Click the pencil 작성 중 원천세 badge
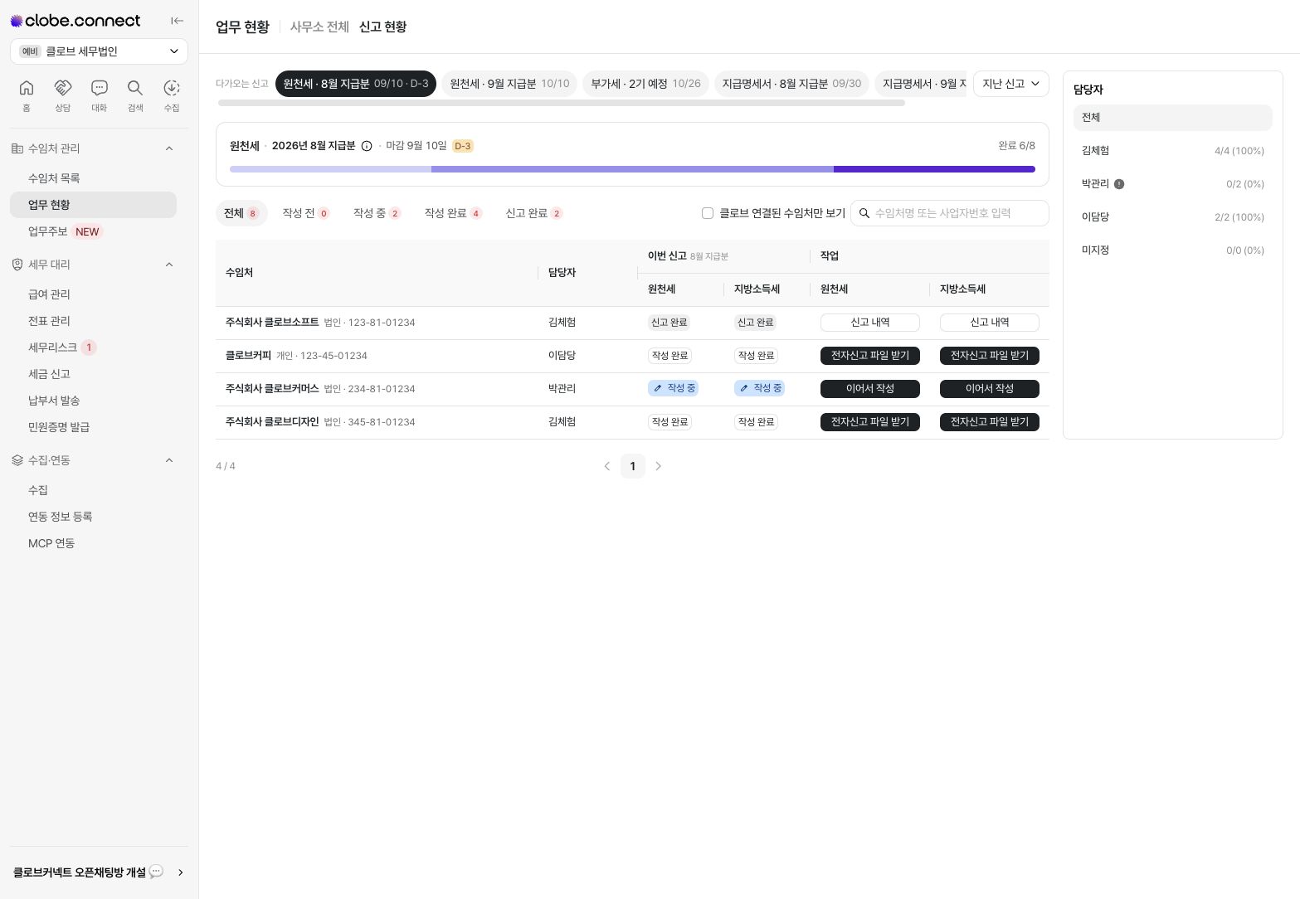Image resolution: width=1300 pixels, height=899 pixels. click(673, 388)
